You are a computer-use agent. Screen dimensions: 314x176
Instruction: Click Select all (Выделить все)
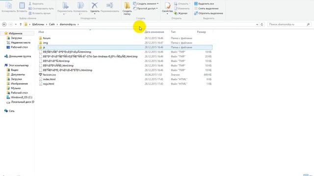click(204, 4)
